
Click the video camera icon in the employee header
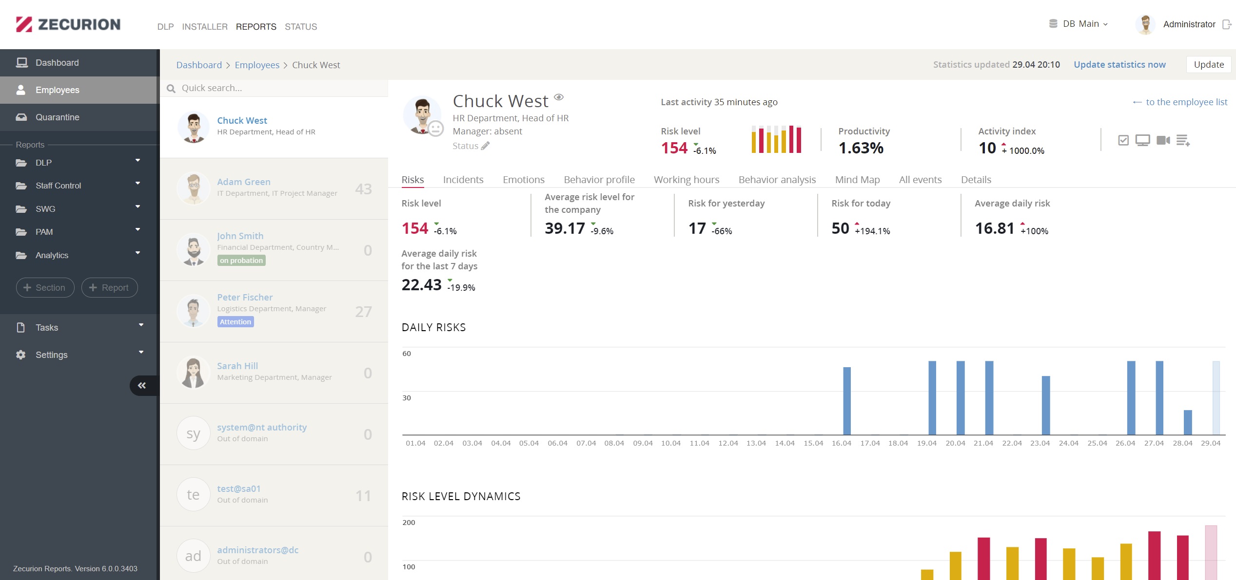pos(1163,140)
